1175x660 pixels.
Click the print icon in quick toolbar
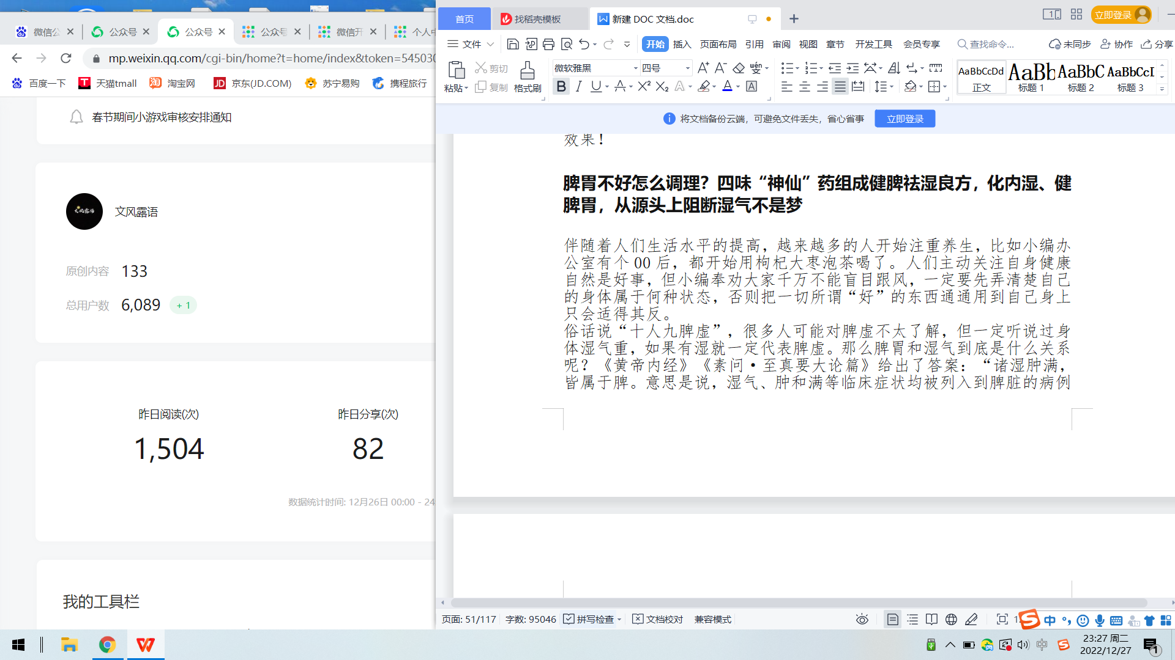pos(548,44)
